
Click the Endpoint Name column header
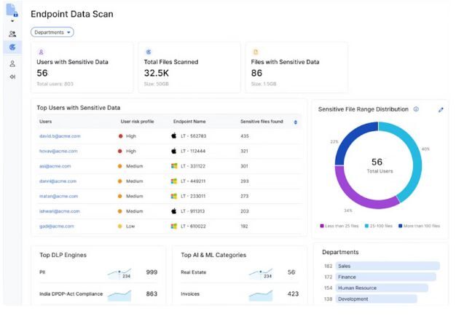click(x=189, y=122)
